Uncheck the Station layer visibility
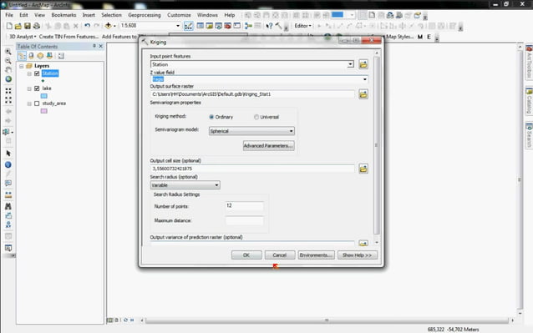Screen dimensions: 533x333 pyautogui.click(x=37, y=73)
